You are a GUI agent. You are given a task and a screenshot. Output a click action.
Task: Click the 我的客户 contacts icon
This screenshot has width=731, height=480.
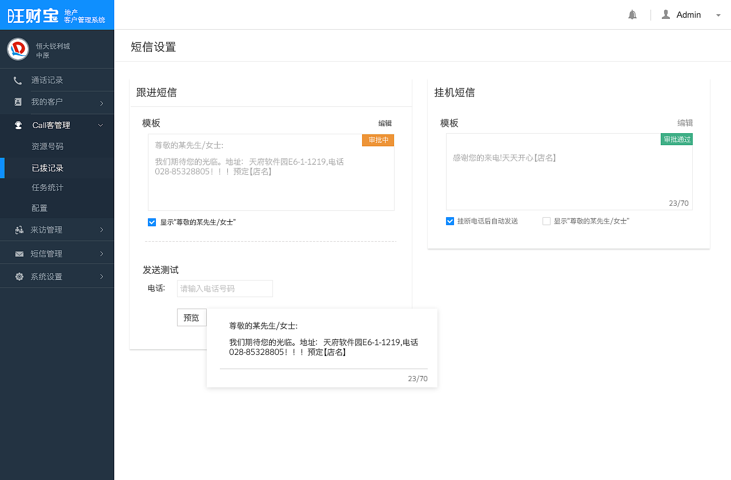point(18,102)
